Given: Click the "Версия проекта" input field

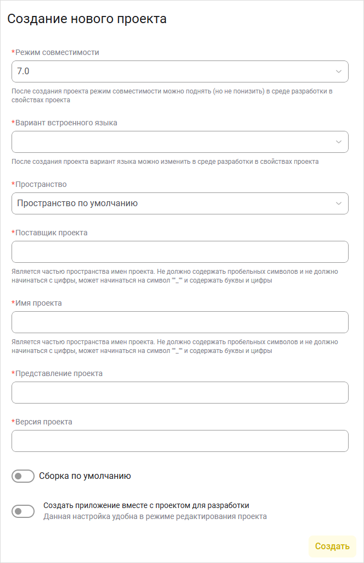Looking at the screenshot, I should pyautogui.click(x=180, y=441).
